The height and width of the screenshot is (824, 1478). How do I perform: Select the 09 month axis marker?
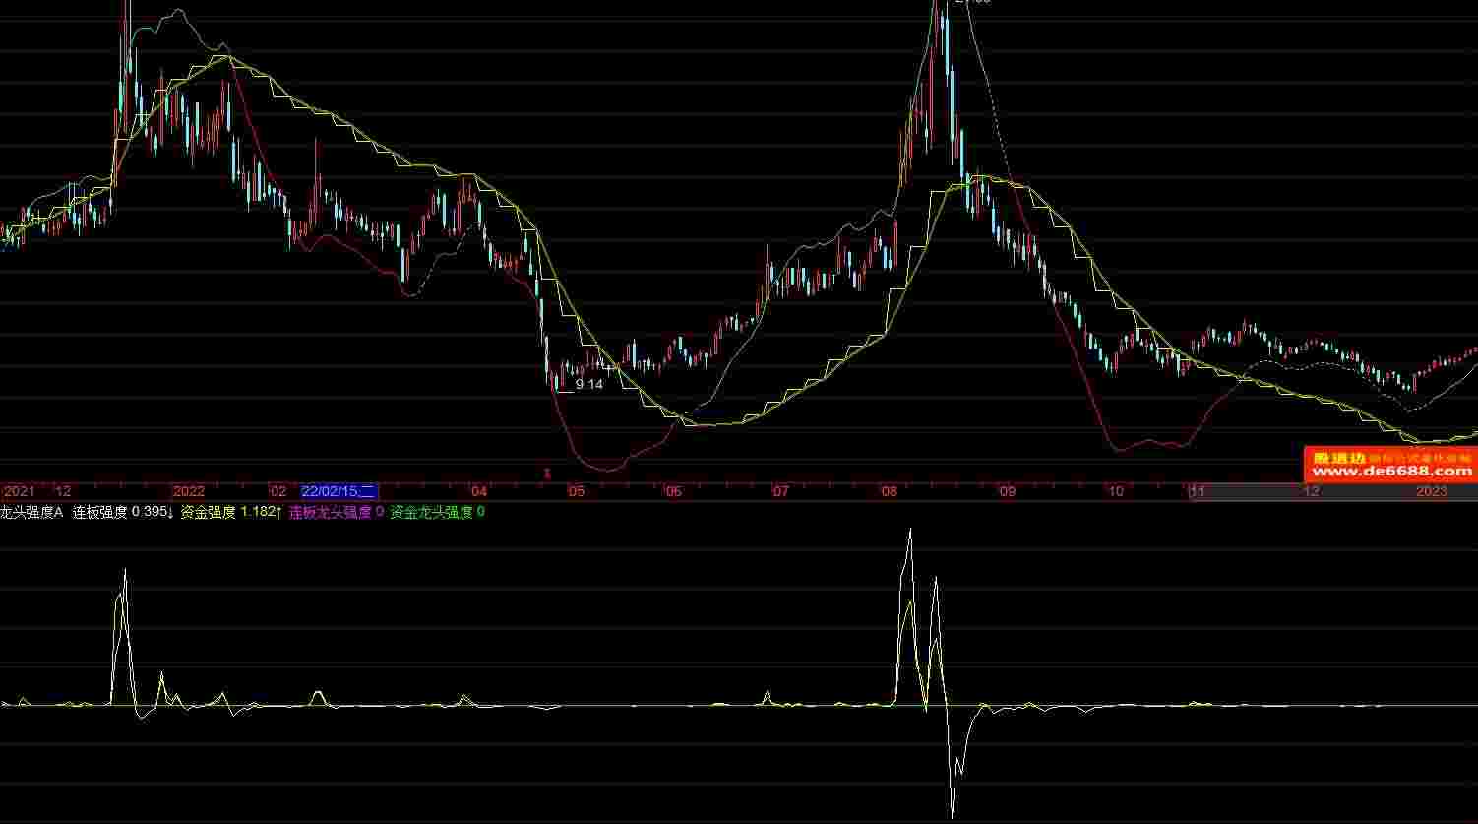[1007, 491]
